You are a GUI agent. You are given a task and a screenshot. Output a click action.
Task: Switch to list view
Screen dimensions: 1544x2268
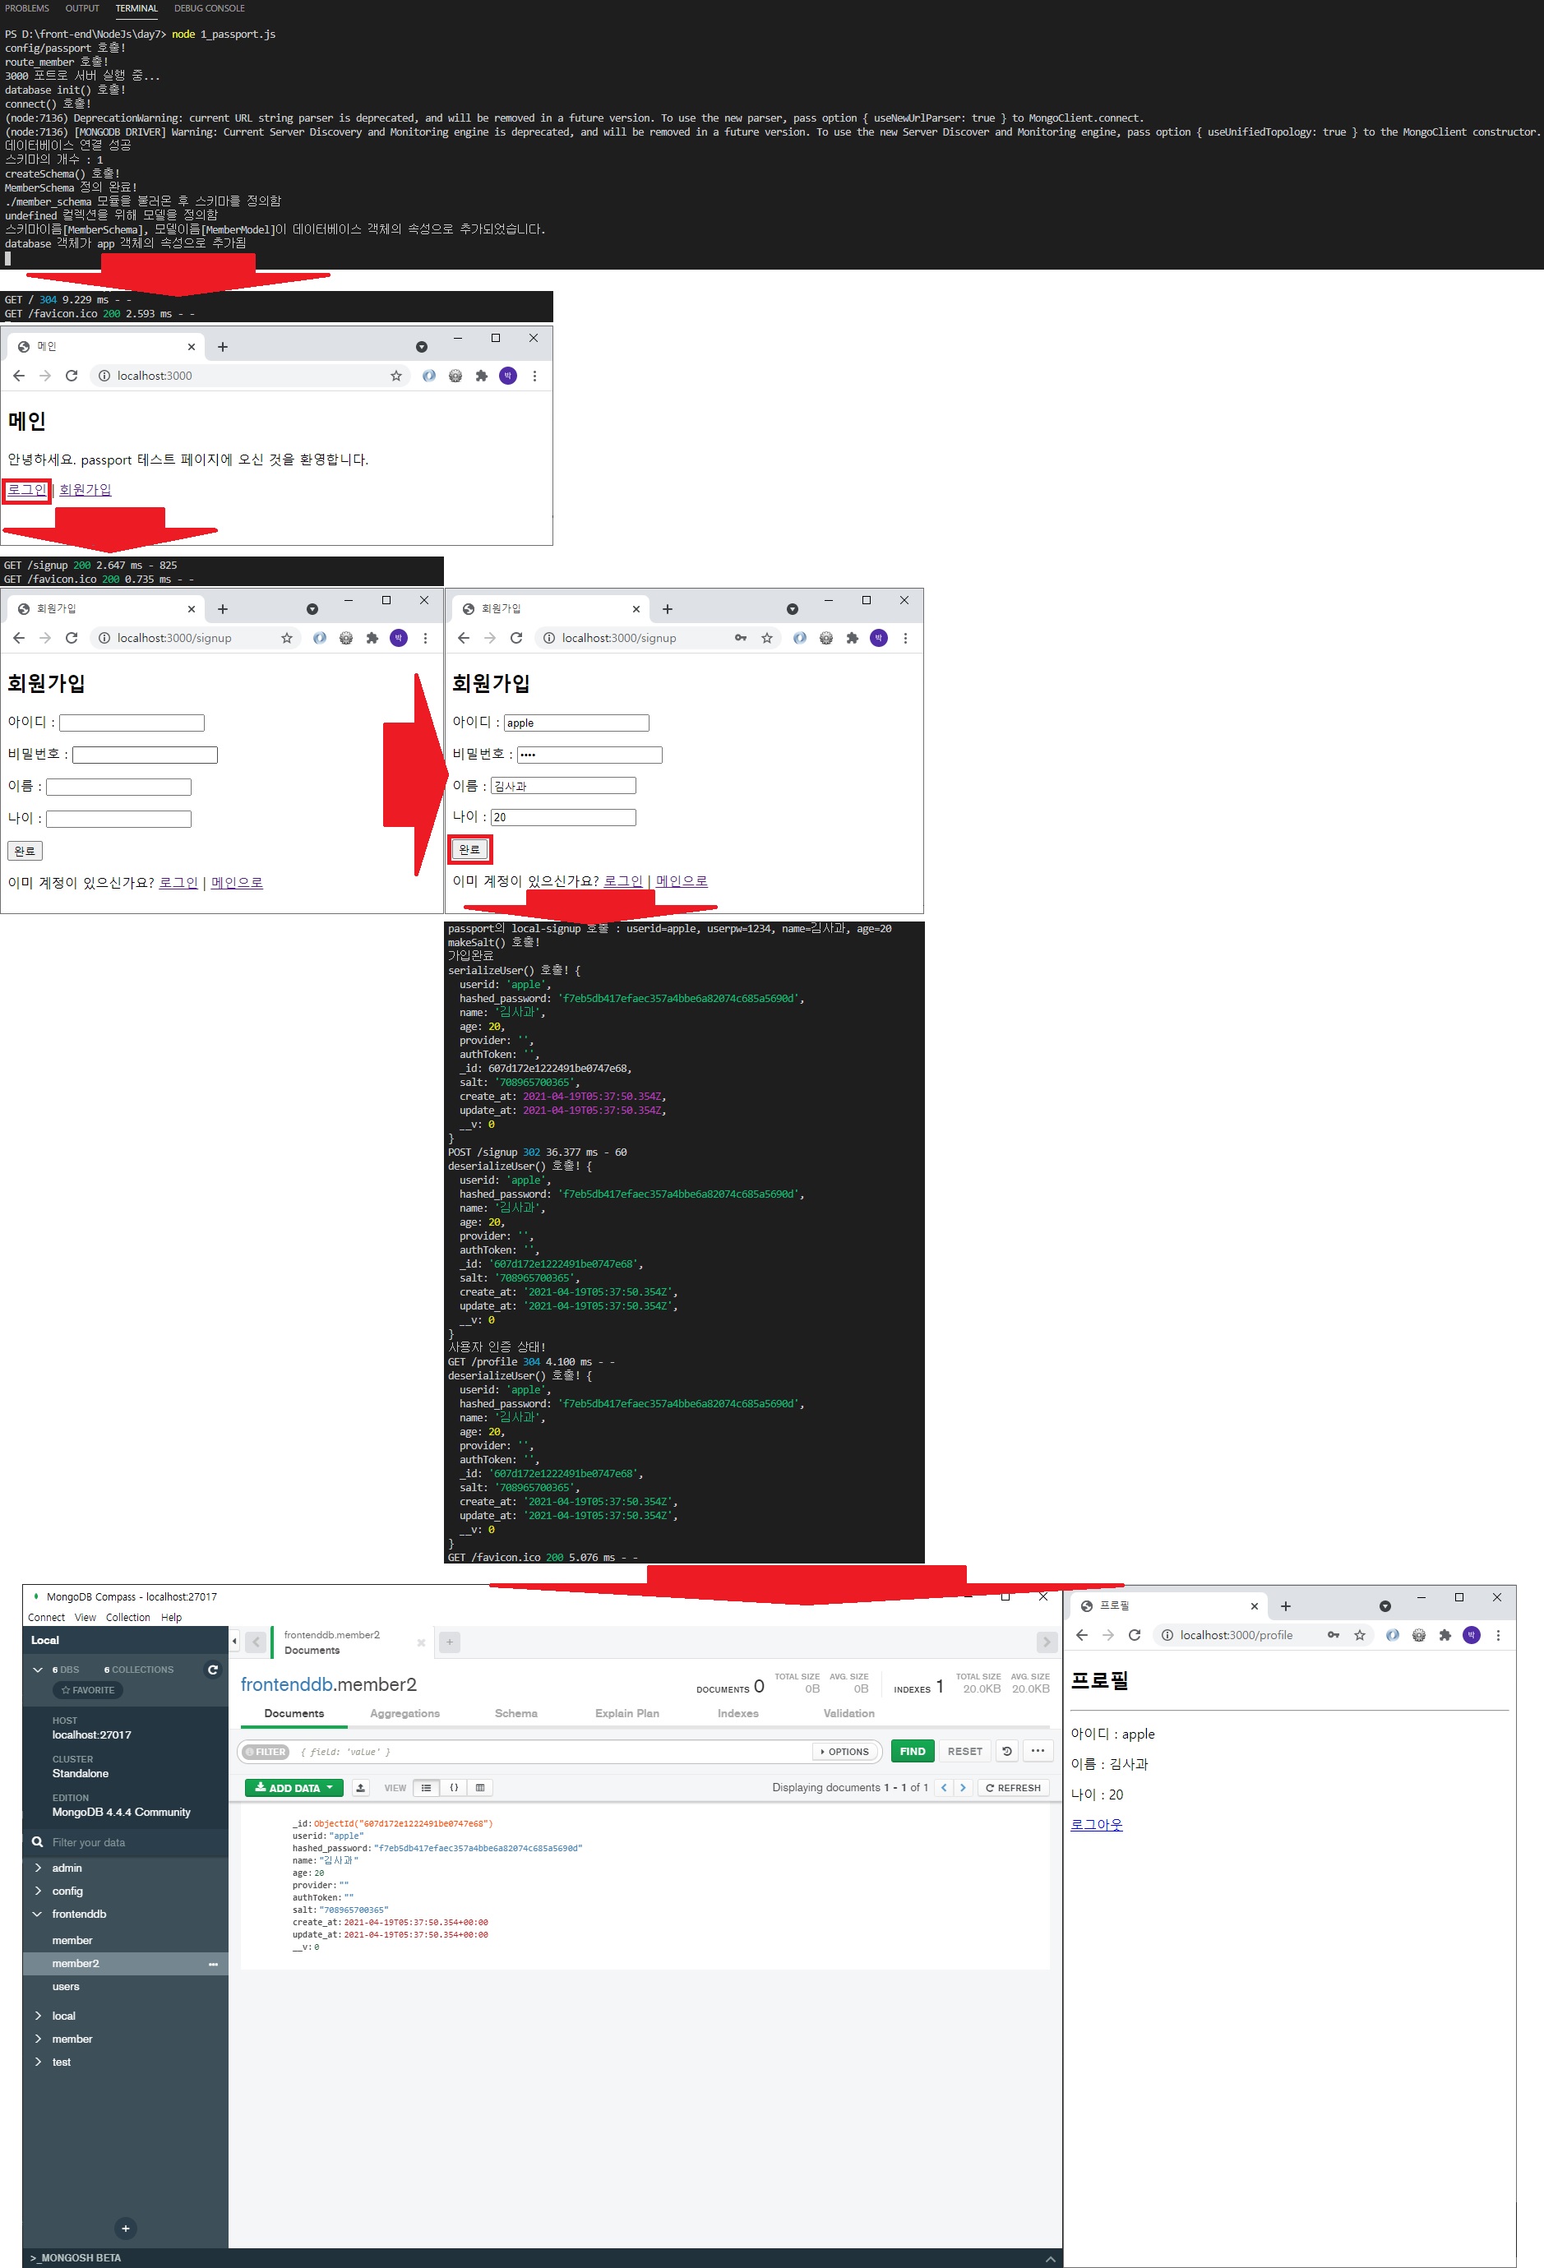click(x=427, y=1788)
